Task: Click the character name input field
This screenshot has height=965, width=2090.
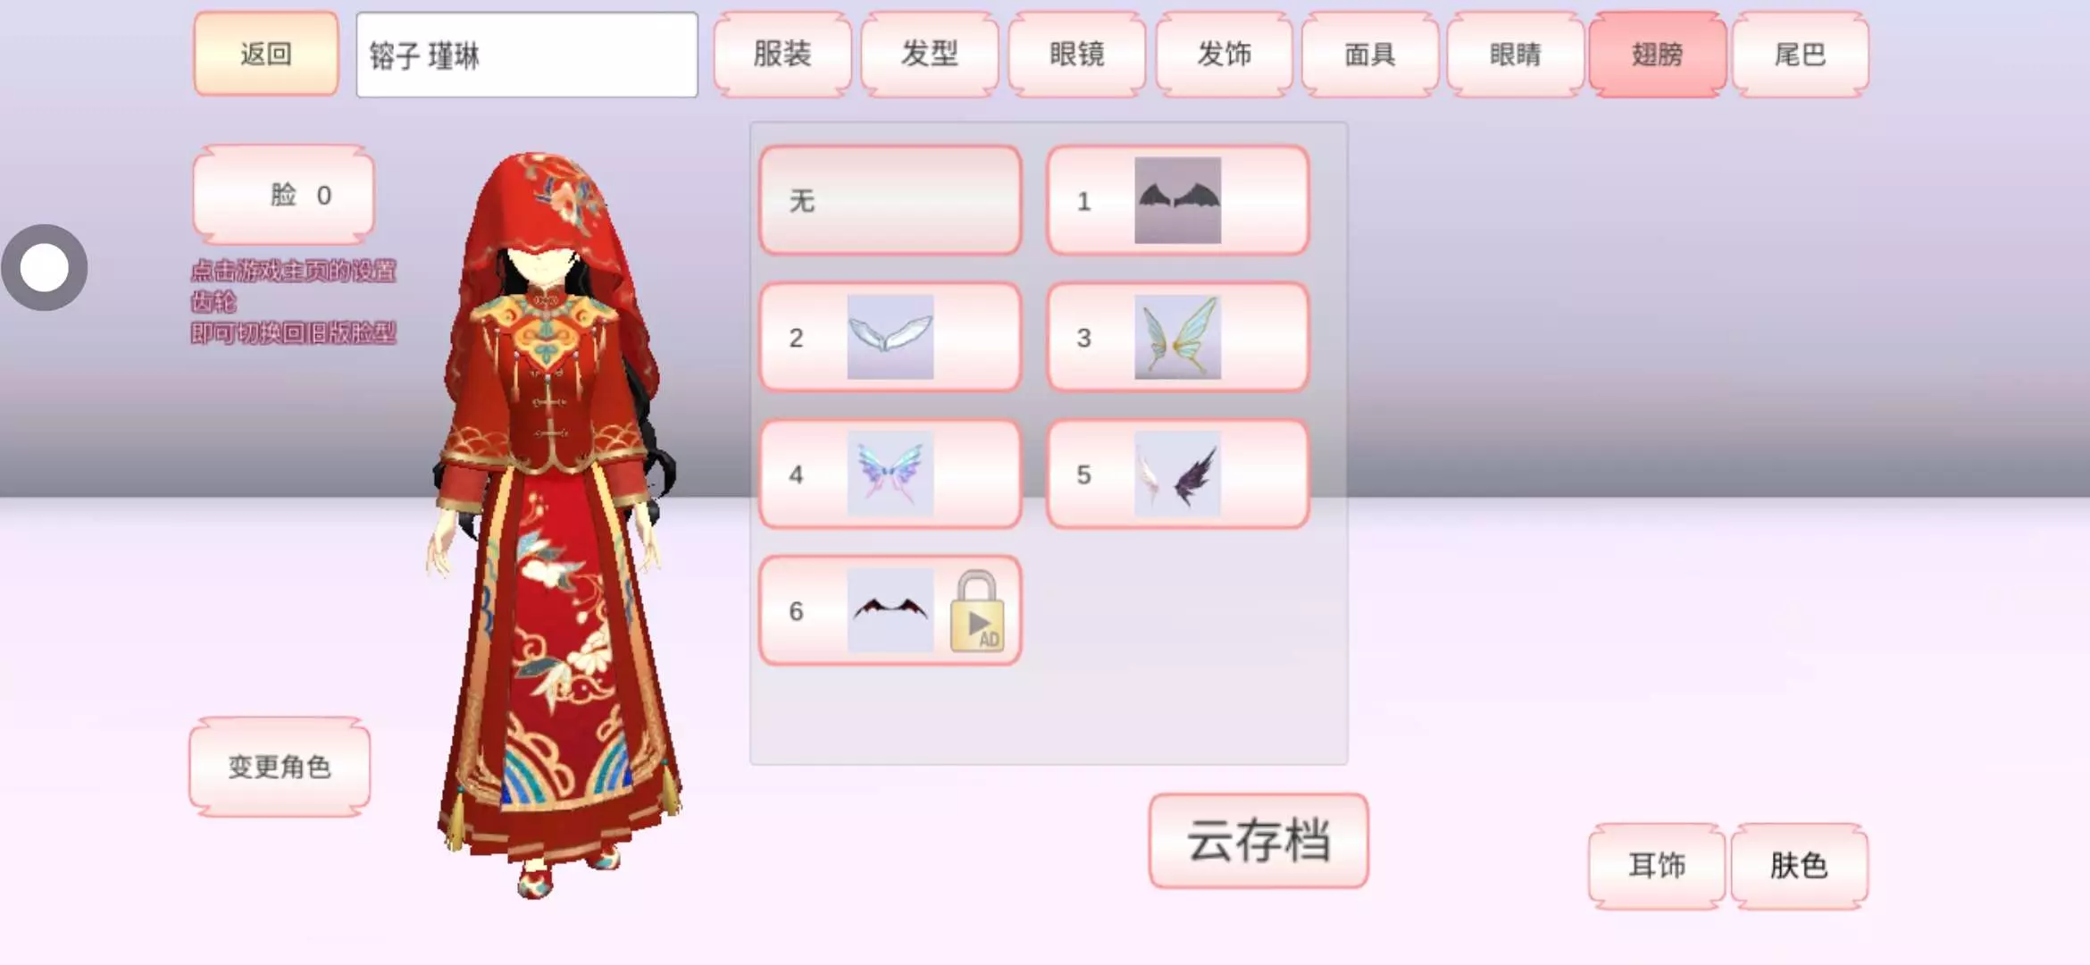Action: [x=527, y=55]
